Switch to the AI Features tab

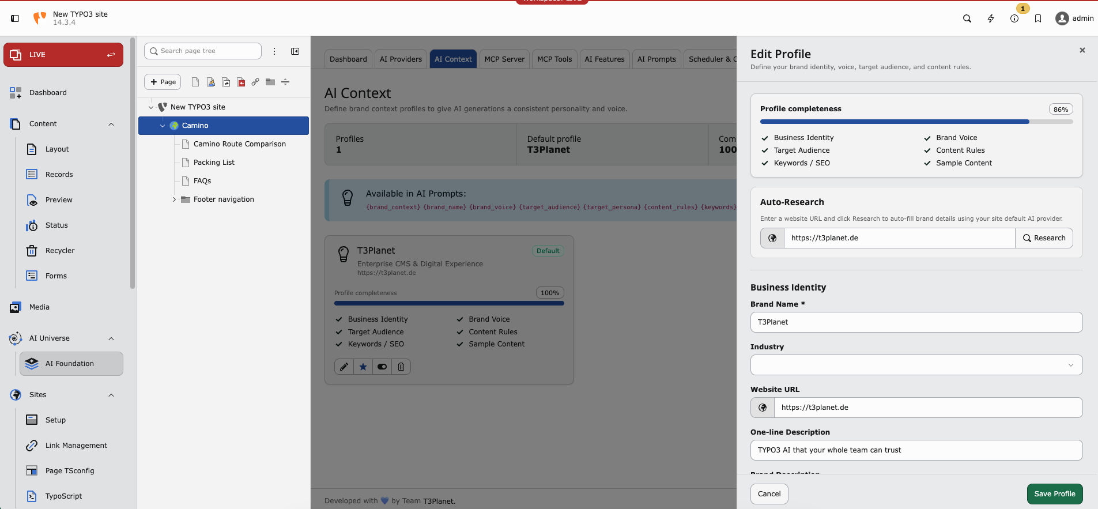click(605, 59)
